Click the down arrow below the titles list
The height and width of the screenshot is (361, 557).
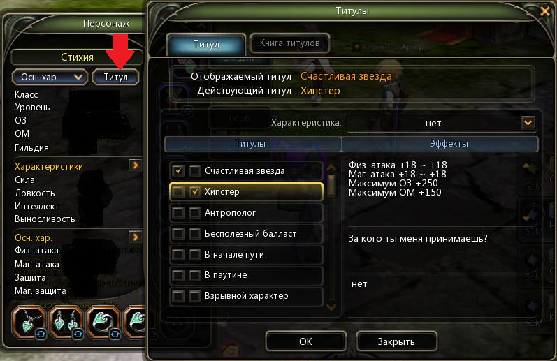coord(331,307)
